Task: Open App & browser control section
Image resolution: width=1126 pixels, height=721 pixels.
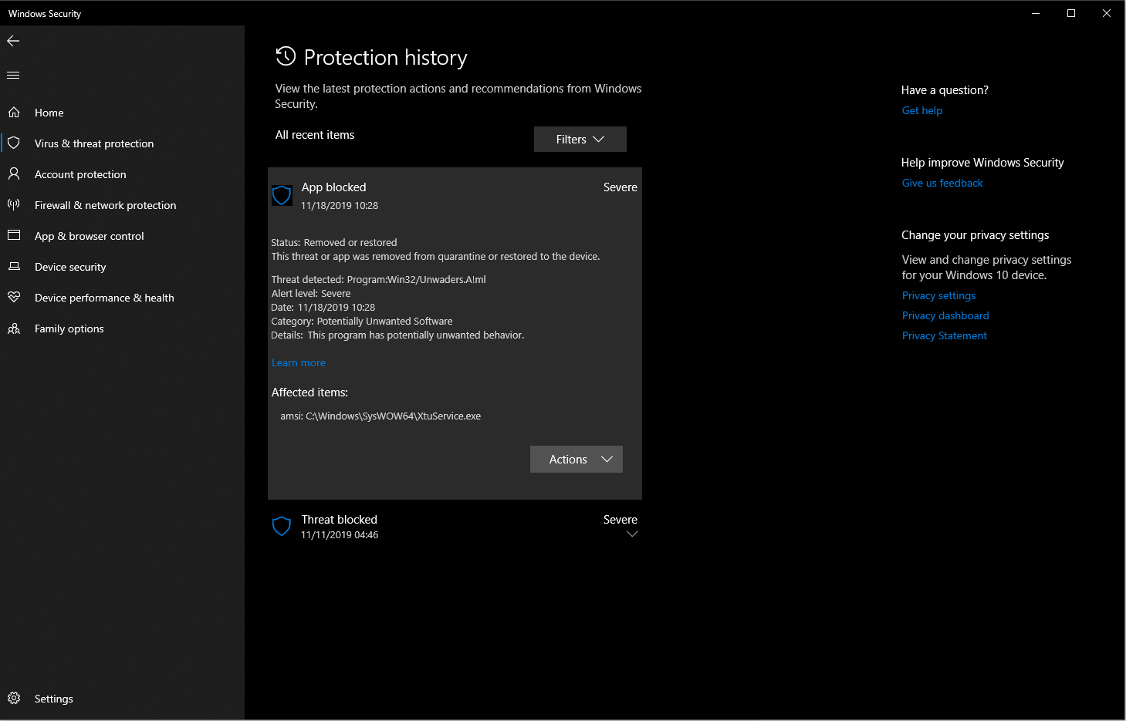Action: (122, 236)
